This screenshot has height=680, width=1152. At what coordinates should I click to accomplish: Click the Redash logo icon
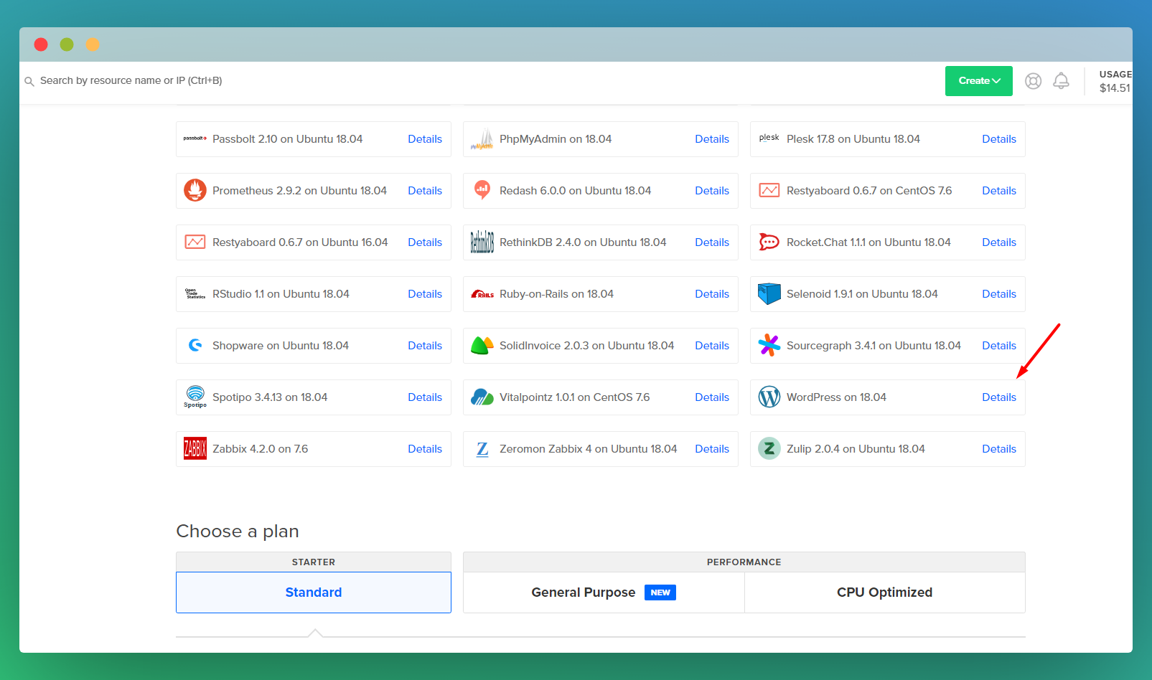pos(482,190)
